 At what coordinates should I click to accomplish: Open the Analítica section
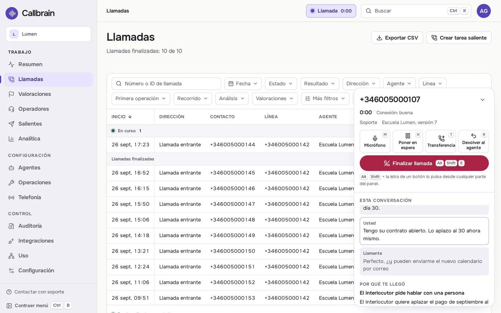[x=48, y=139]
